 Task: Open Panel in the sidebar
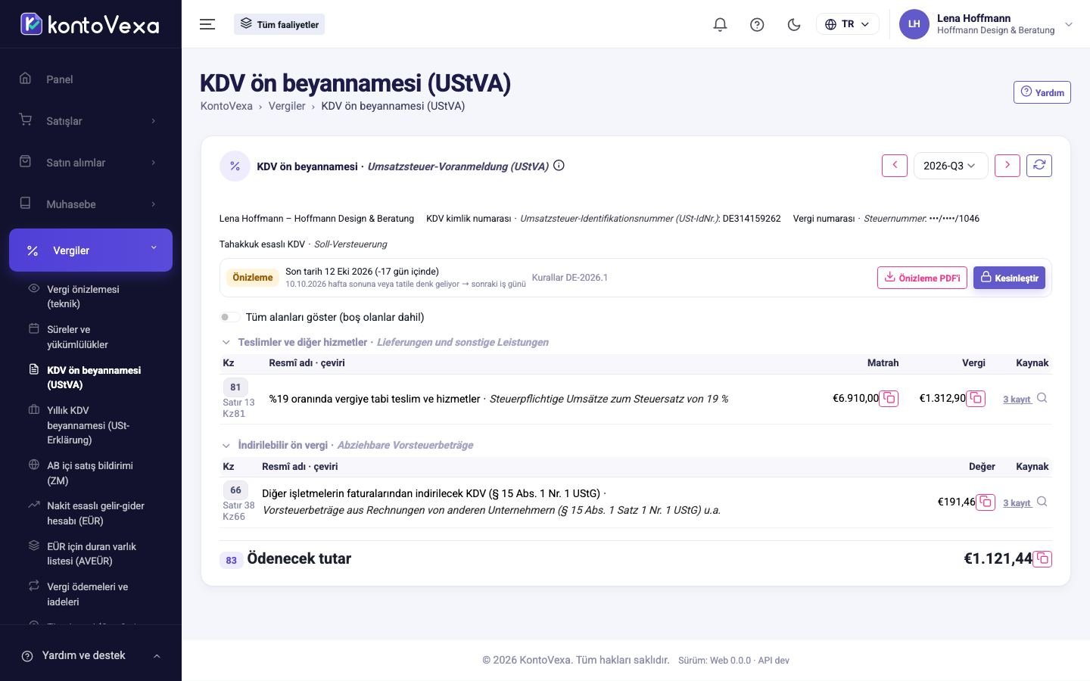click(91, 79)
